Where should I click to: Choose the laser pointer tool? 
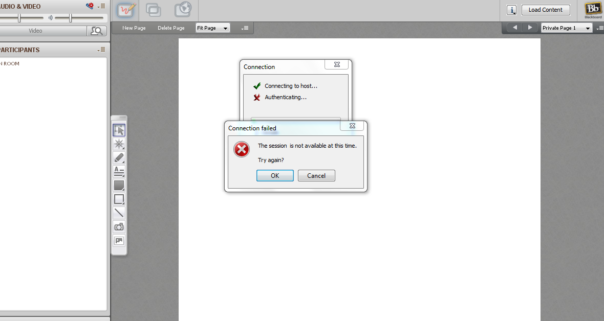pyautogui.click(x=119, y=144)
